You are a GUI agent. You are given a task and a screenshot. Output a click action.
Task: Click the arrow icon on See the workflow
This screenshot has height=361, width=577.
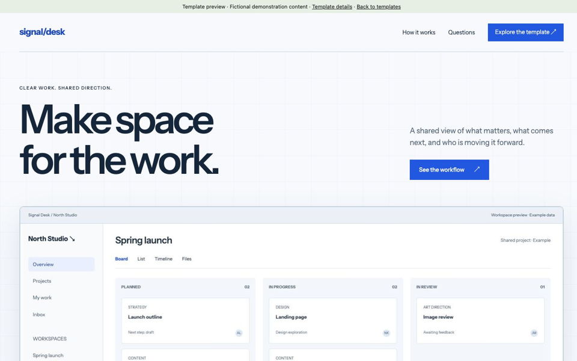coord(477,170)
